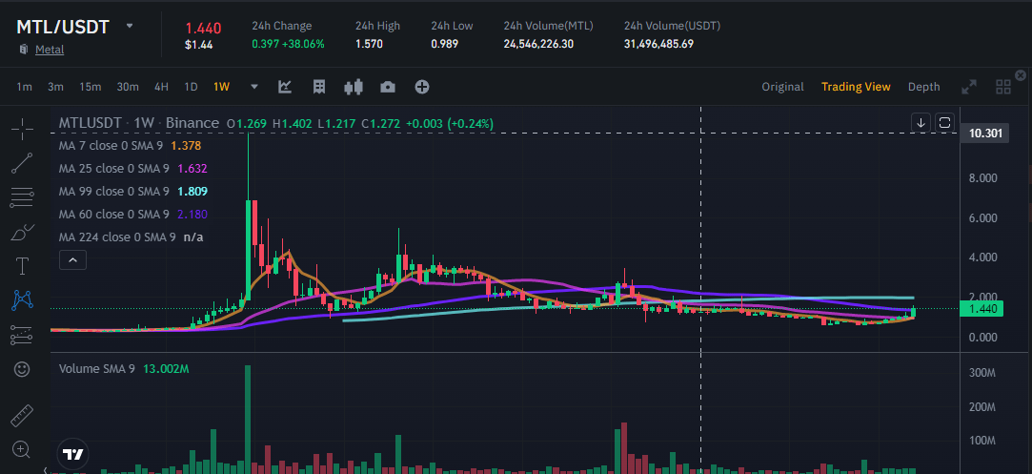Viewport: 1032px width, 474px height.
Task: Select the Text annotation tool
Action: [x=22, y=266]
